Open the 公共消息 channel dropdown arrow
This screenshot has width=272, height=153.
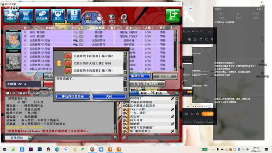pos(30,138)
